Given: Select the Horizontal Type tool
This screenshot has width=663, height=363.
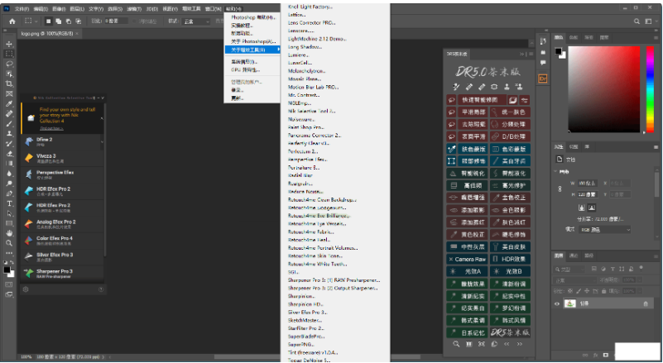Looking at the screenshot, I should tap(9, 203).
